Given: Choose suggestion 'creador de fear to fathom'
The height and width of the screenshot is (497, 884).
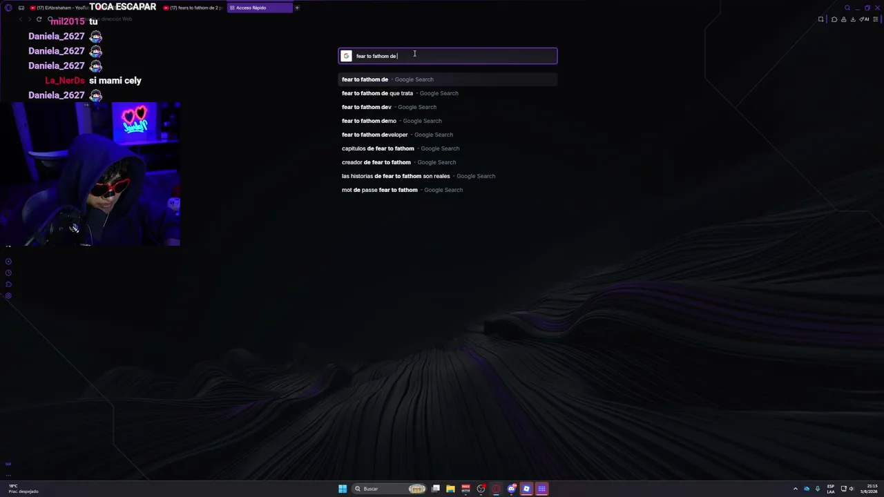Looking at the screenshot, I should pyautogui.click(x=448, y=162).
